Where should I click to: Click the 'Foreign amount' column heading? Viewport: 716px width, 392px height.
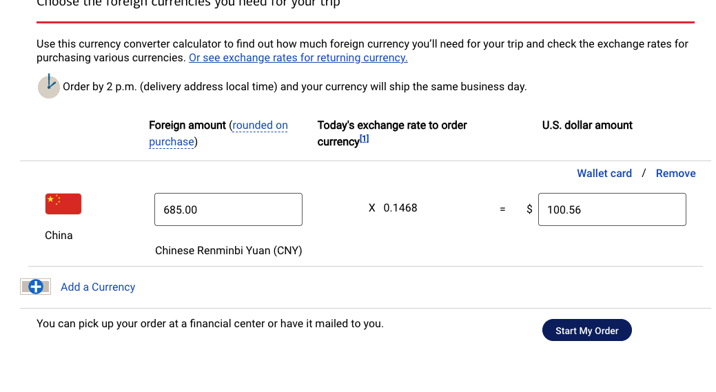tap(187, 125)
